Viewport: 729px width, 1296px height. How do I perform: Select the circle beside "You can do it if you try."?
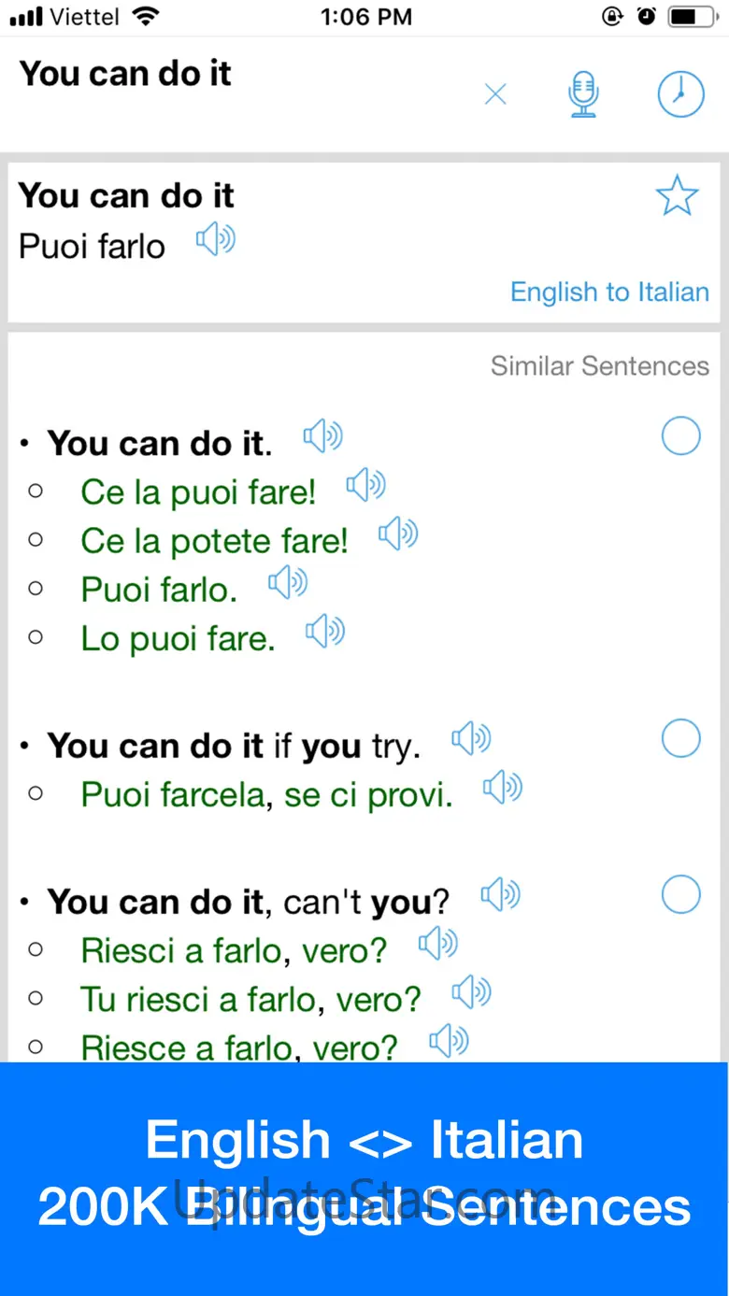click(x=680, y=738)
